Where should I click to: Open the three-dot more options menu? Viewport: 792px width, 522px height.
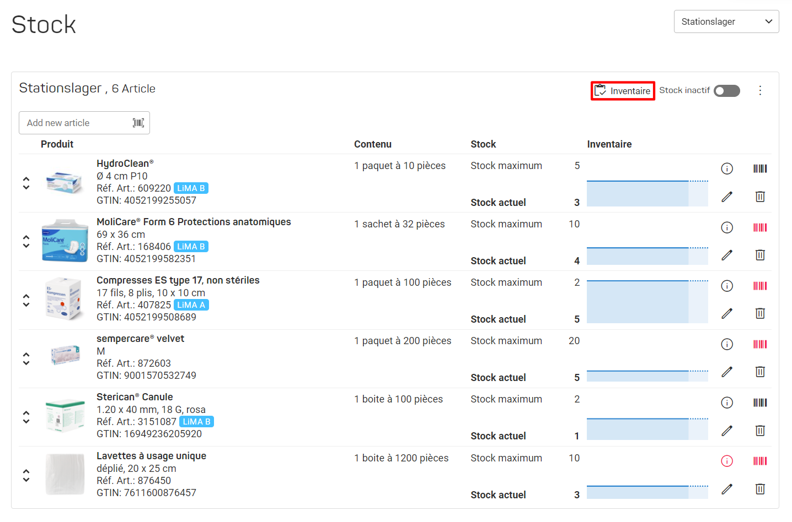760,90
